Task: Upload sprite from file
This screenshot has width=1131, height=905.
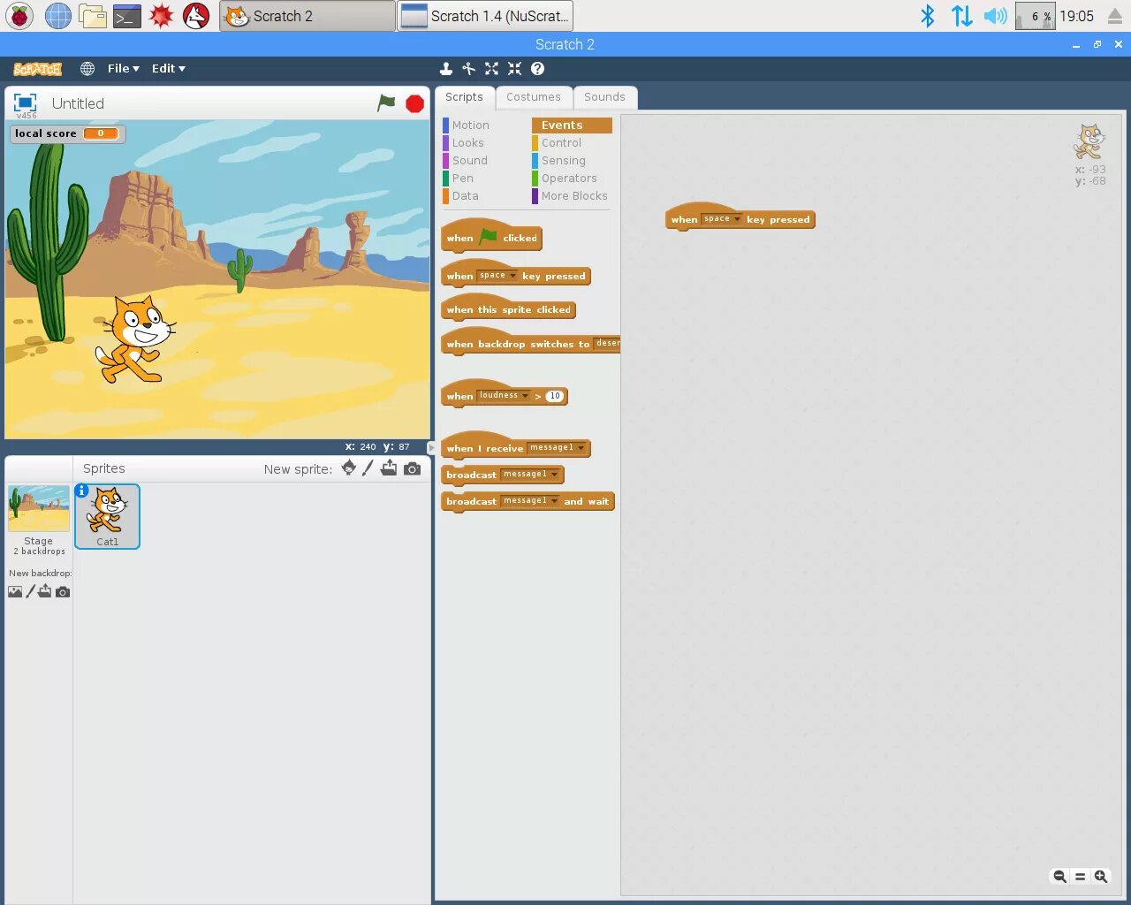Action: tap(389, 468)
